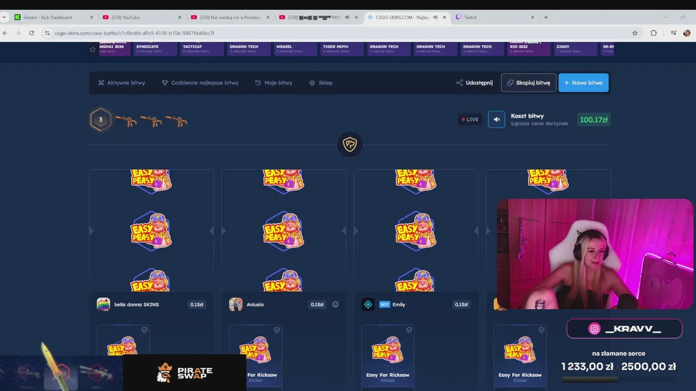Open the tab search dropdown arrow
The height and width of the screenshot is (391, 696).
point(4,17)
